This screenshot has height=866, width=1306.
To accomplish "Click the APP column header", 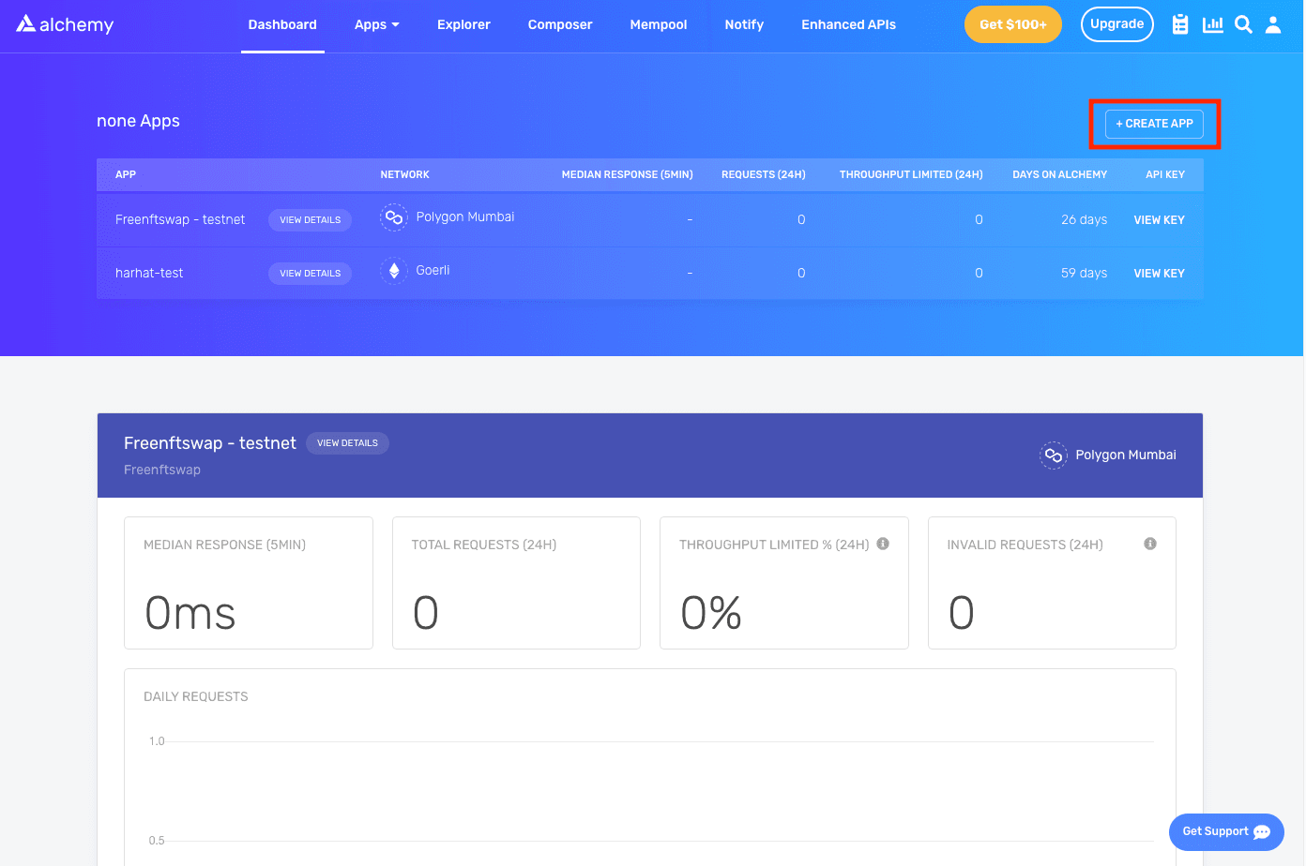I will 126,174.
